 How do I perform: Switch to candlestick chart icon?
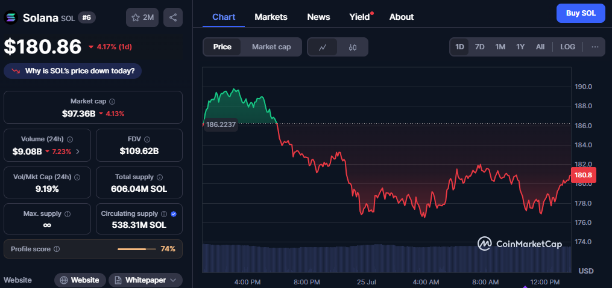tap(353, 47)
